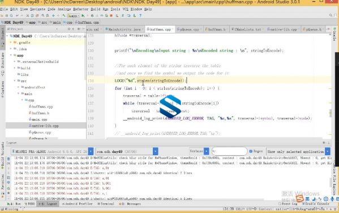Expand the .gradle folder in tree

(11, 42)
